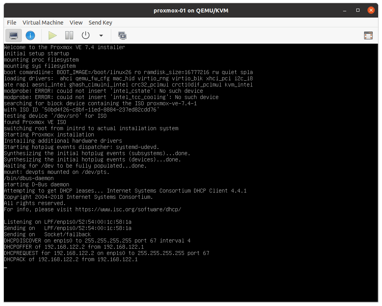Open the View menu
Screen dimensions: 382x306
pyautogui.click(x=76, y=23)
